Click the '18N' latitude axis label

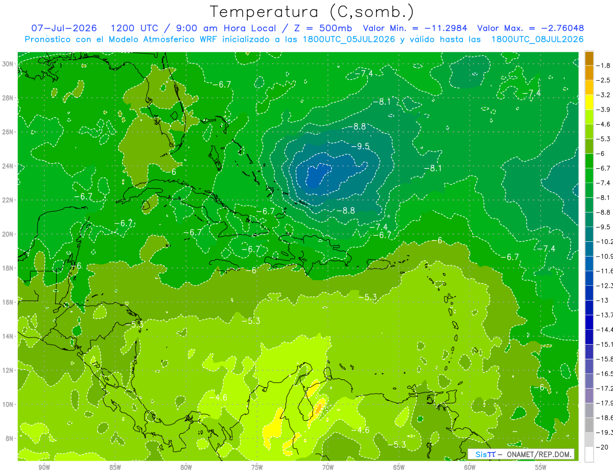point(8,268)
